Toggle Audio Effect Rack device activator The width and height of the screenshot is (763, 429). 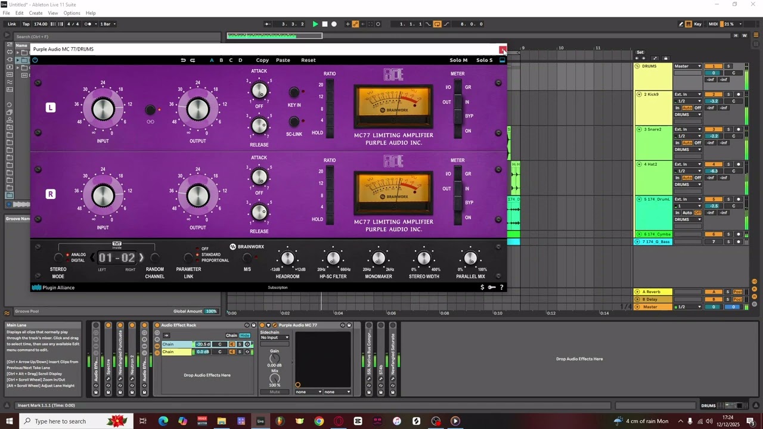click(157, 325)
